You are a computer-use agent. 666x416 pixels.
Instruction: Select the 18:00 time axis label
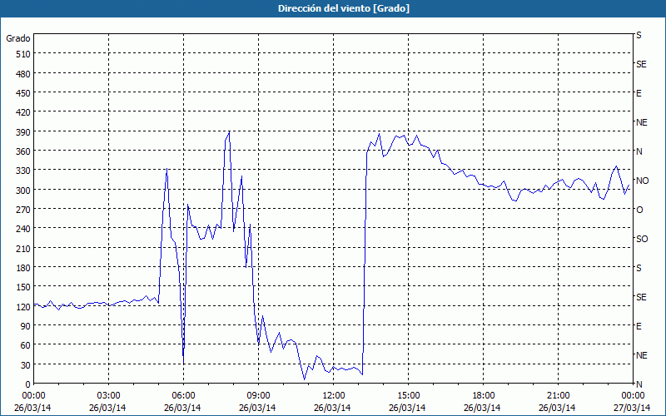point(483,396)
